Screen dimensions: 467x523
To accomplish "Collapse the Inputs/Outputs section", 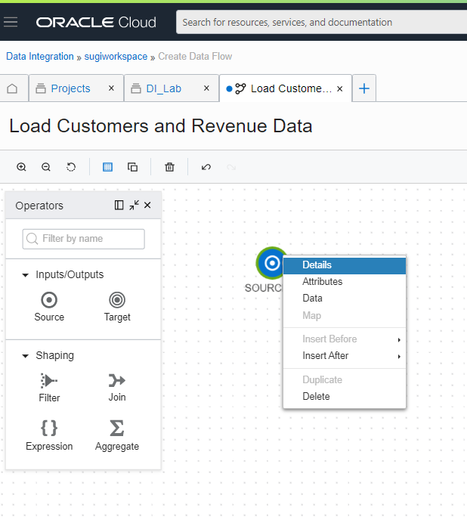I will 25,275.
